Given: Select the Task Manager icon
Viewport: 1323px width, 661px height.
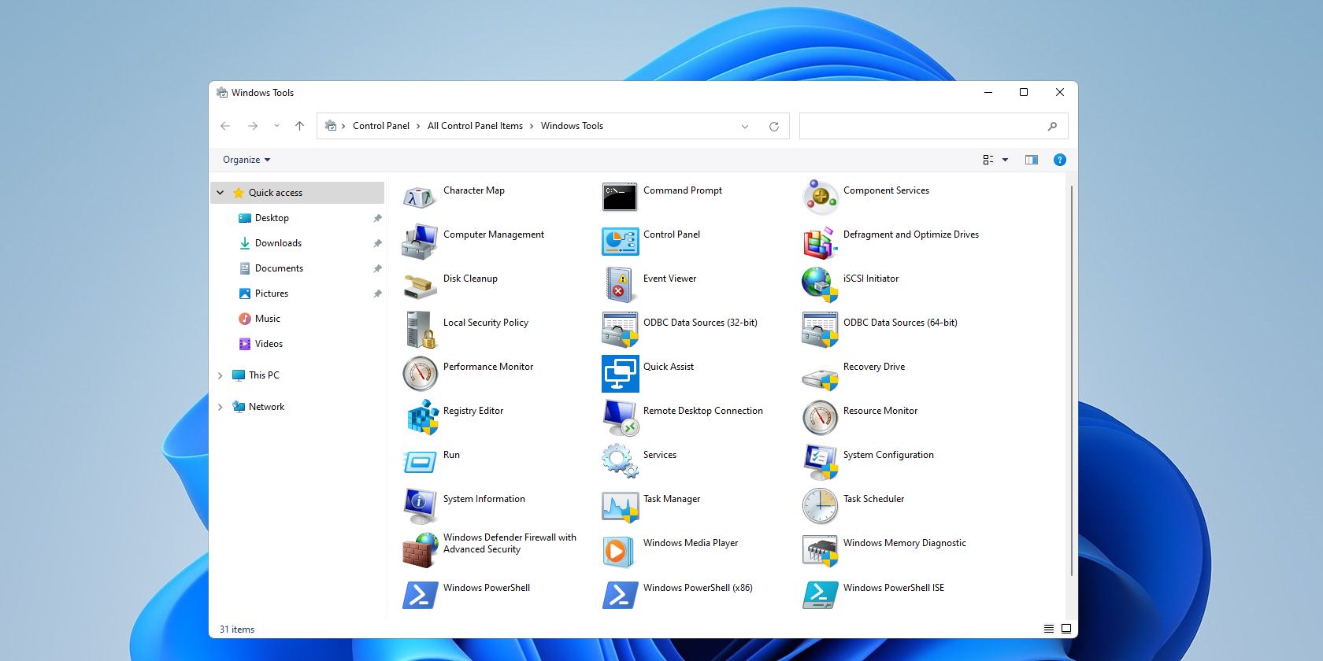Looking at the screenshot, I should tap(620, 505).
